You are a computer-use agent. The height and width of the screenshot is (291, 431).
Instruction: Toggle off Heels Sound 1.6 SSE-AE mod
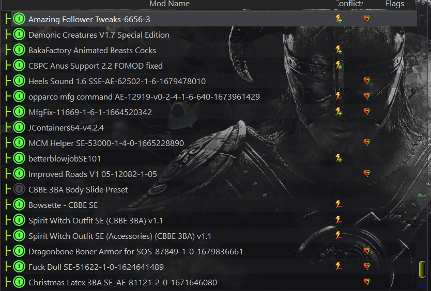(x=19, y=81)
